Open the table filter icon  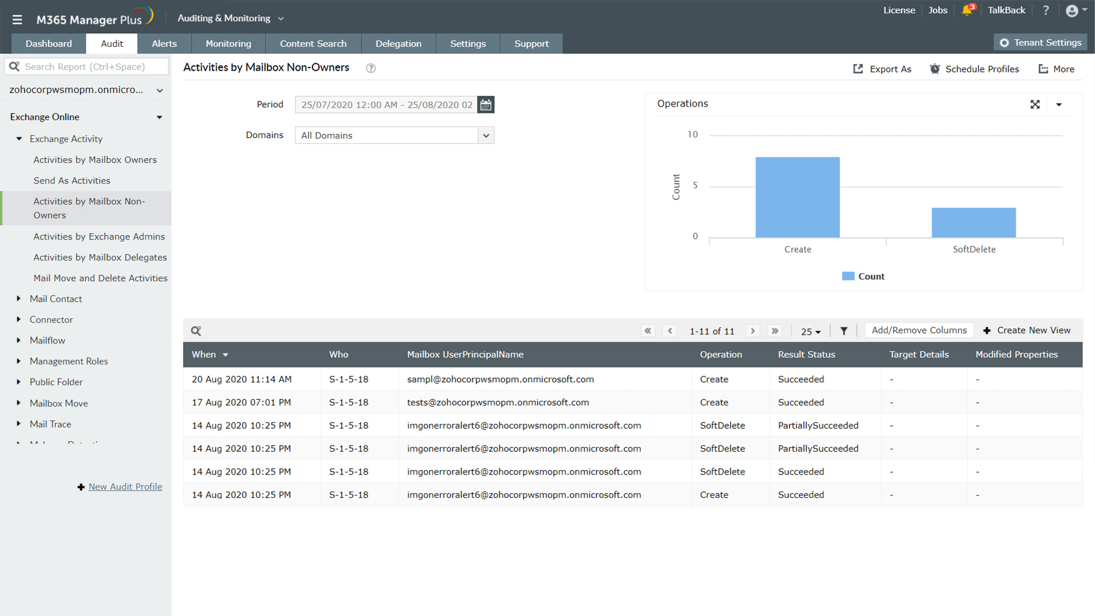point(844,331)
